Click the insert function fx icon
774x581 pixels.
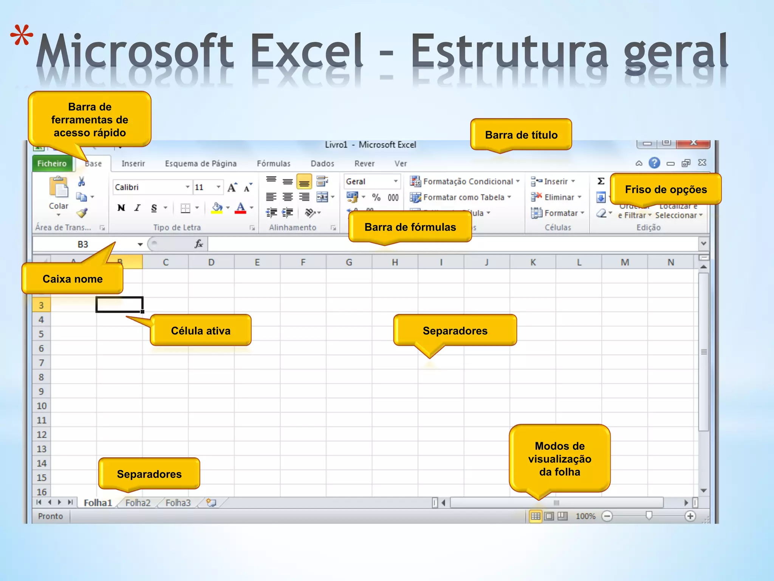[199, 244]
